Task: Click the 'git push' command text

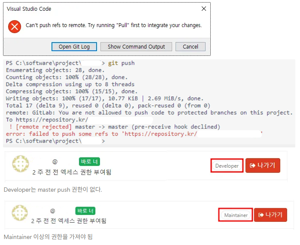Action: coord(121,63)
